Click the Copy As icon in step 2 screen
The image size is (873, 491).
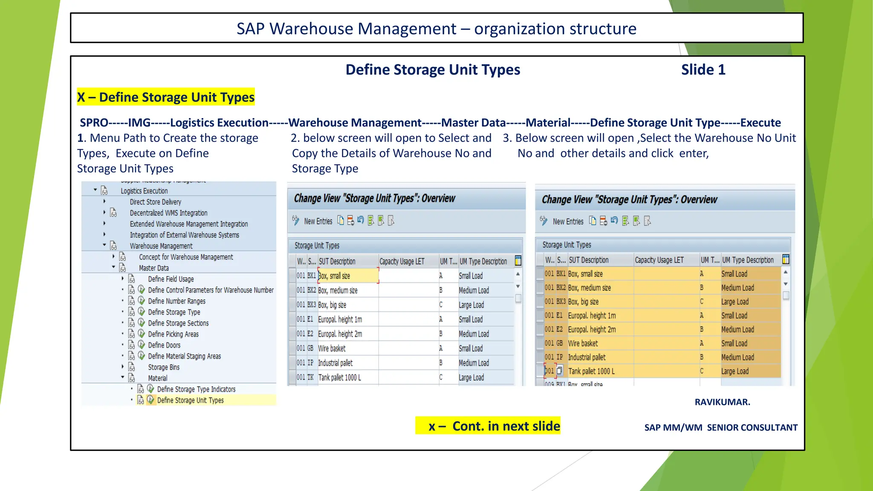341,220
